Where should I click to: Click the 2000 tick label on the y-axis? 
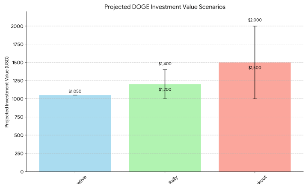[18, 26]
